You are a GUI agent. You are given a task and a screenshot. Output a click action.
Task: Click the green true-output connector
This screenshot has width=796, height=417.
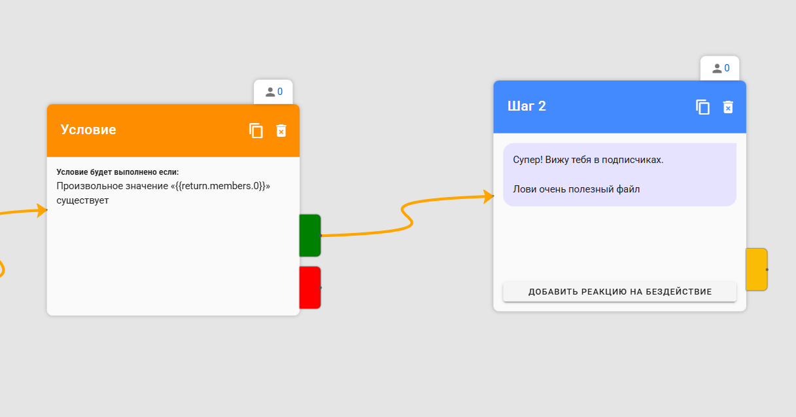pyautogui.click(x=310, y=235)
